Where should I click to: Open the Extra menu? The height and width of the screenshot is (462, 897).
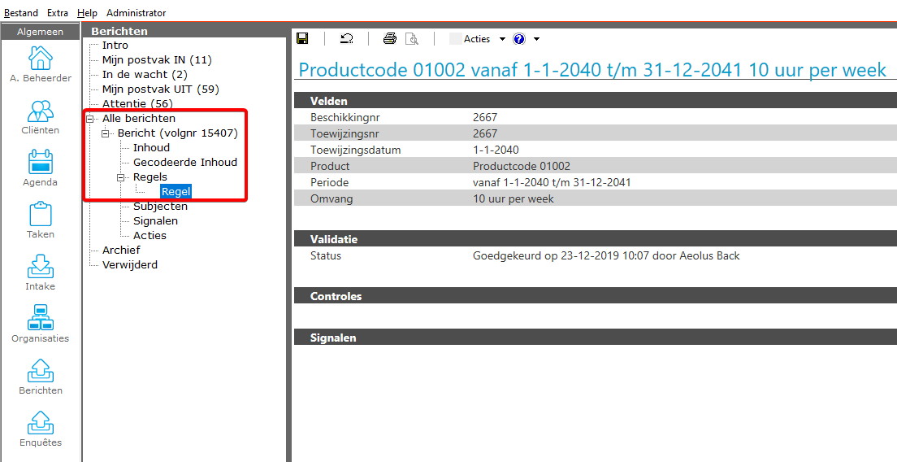(58, 13)
